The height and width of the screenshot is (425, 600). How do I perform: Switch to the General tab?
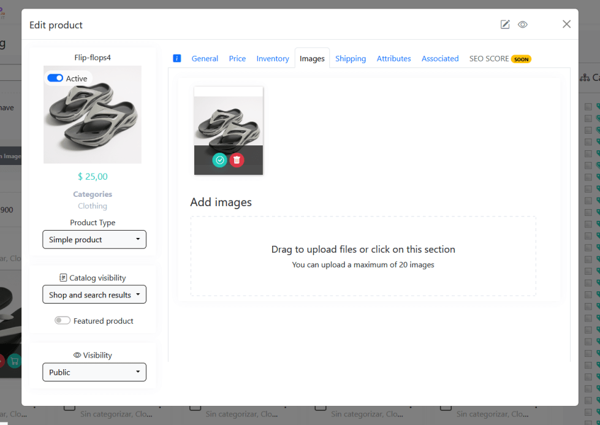pos(205,59)
